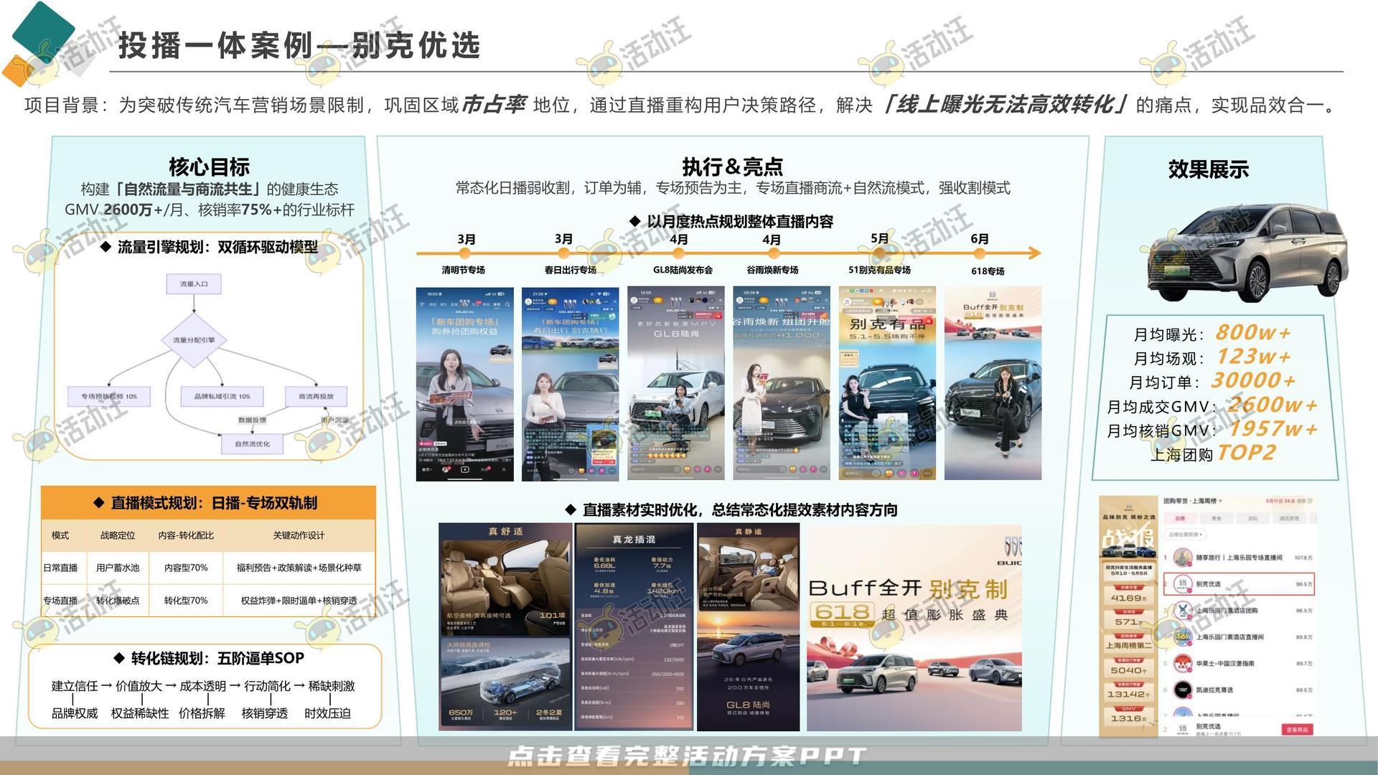Click the rabbit avatar for 上海乐园门票酒店团购
1378x775 pixels.
point(1183,610)
